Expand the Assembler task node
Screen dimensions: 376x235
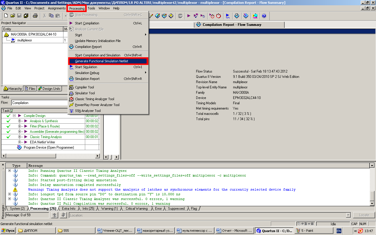tap(20, 132)
